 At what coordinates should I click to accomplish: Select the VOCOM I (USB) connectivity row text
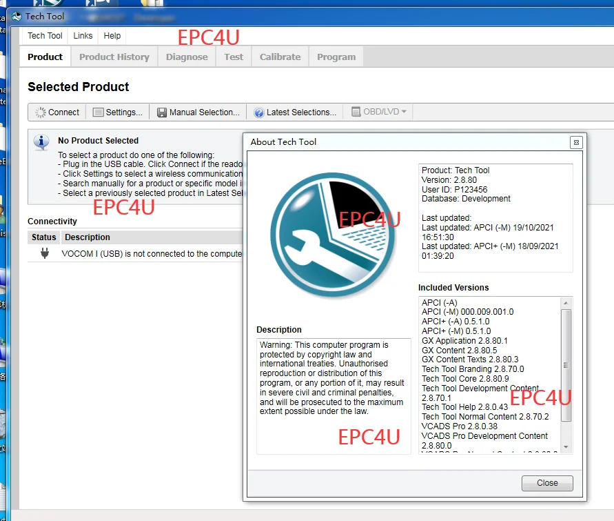click(152, 254)
